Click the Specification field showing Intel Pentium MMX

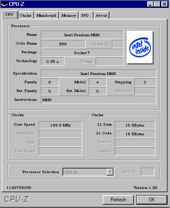tap(99, 74)
